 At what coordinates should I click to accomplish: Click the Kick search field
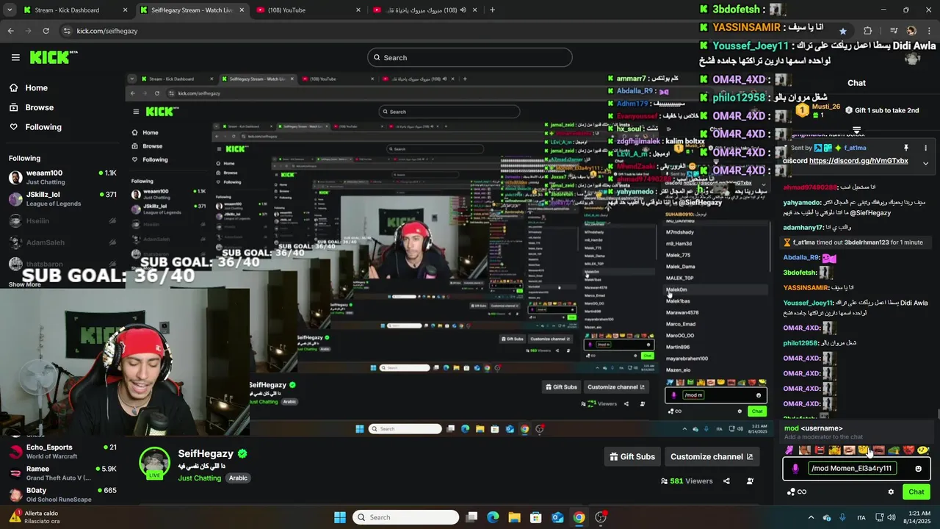[x=470, y=57]
